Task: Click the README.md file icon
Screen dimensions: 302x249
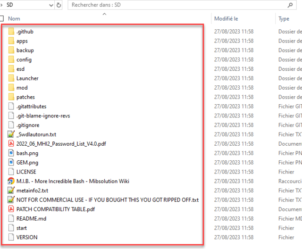Action: click(x=11, y=218)
